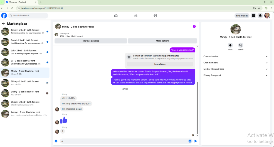Open the Friends icon in top navigation
274x147 pixels.
click(135, 16)
